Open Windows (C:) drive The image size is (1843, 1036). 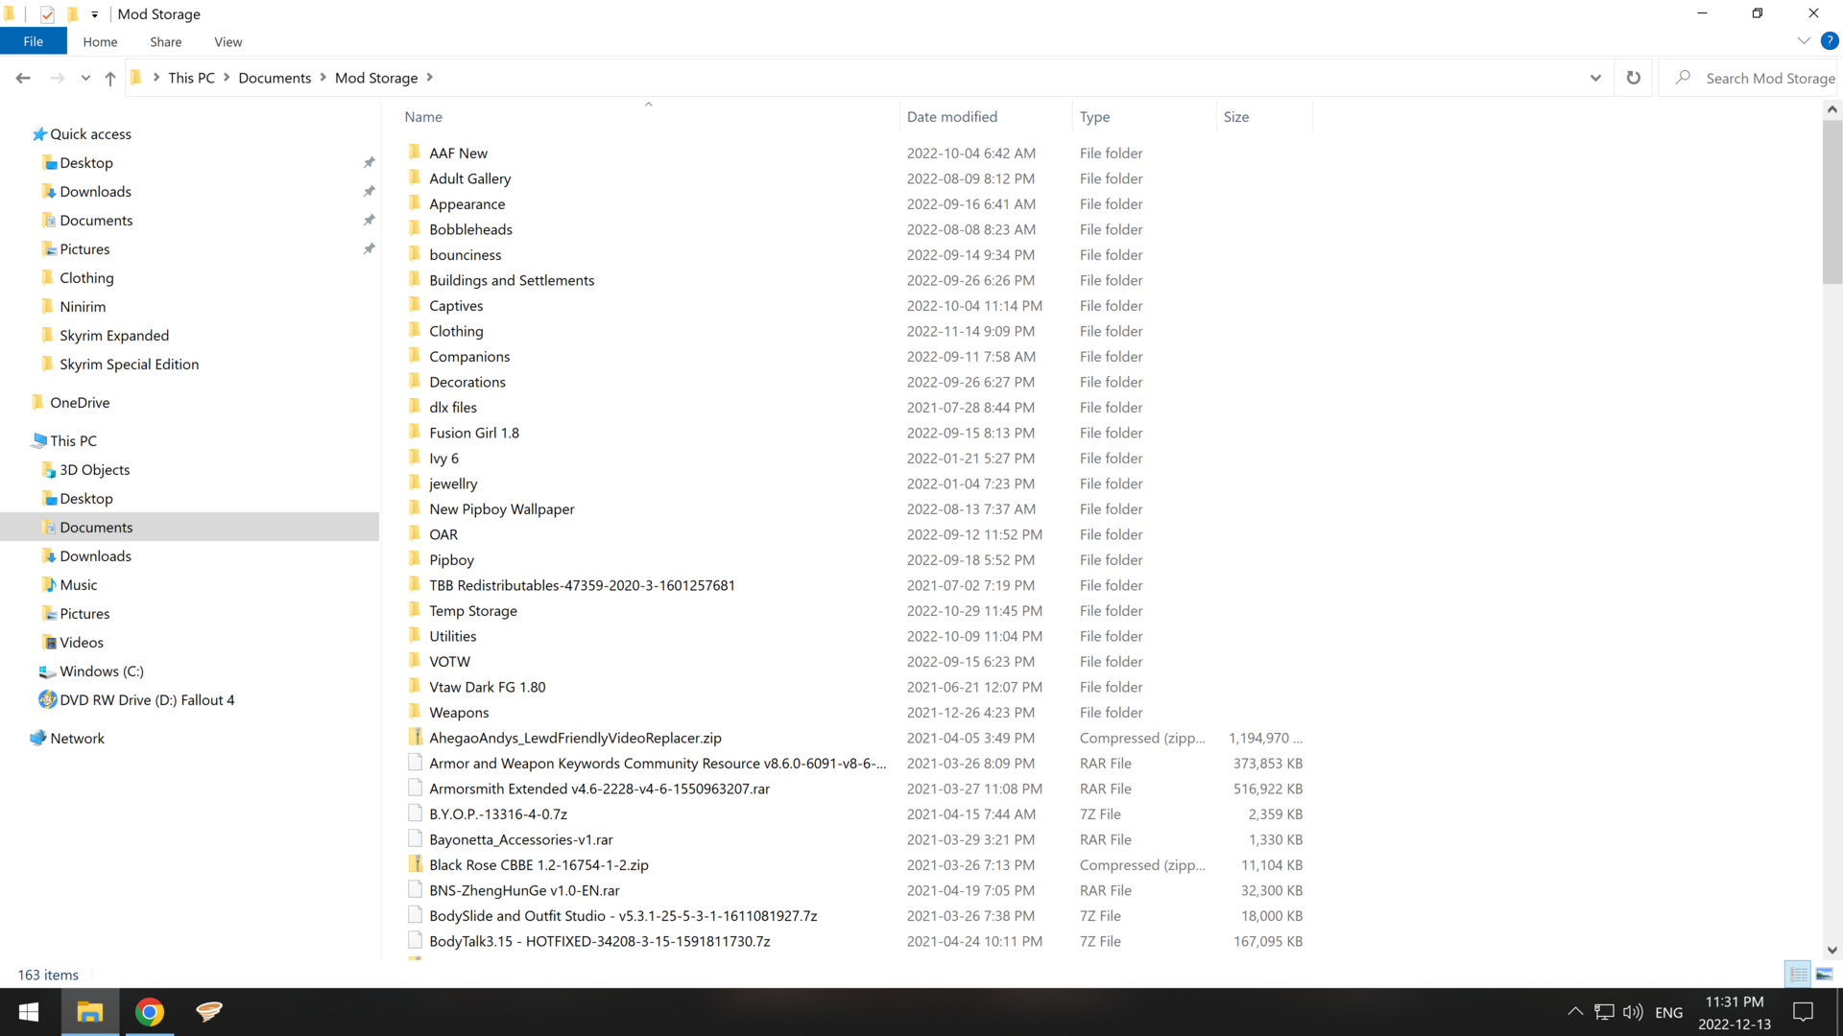[101, 671]
